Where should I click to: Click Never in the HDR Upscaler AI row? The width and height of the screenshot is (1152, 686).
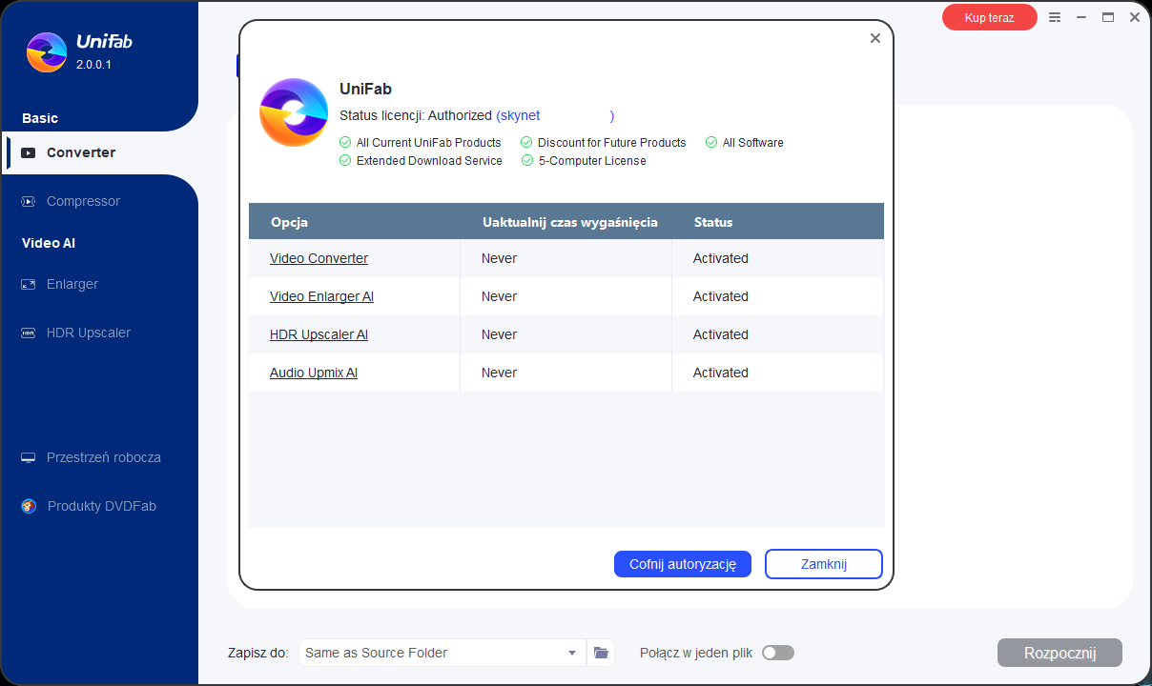coord(499,334)
